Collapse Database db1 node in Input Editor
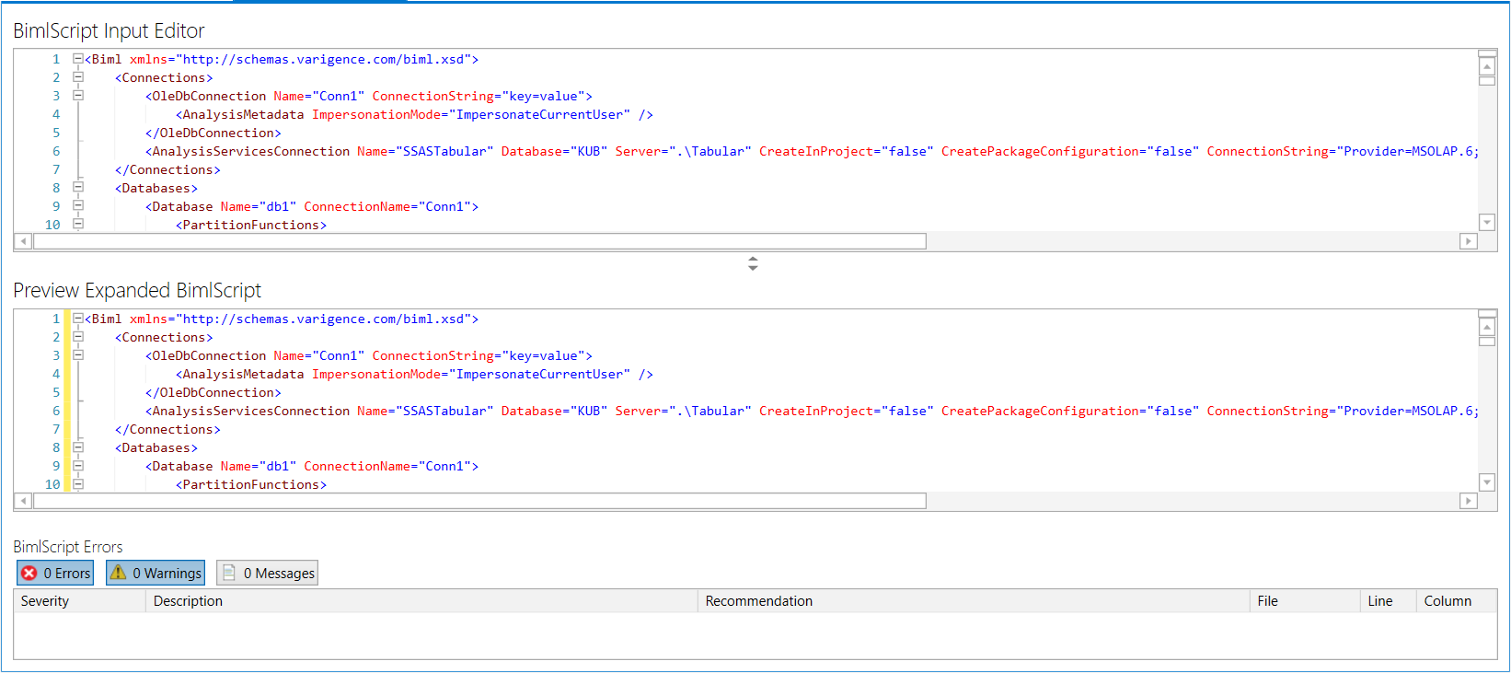 (x=78, y=206)
